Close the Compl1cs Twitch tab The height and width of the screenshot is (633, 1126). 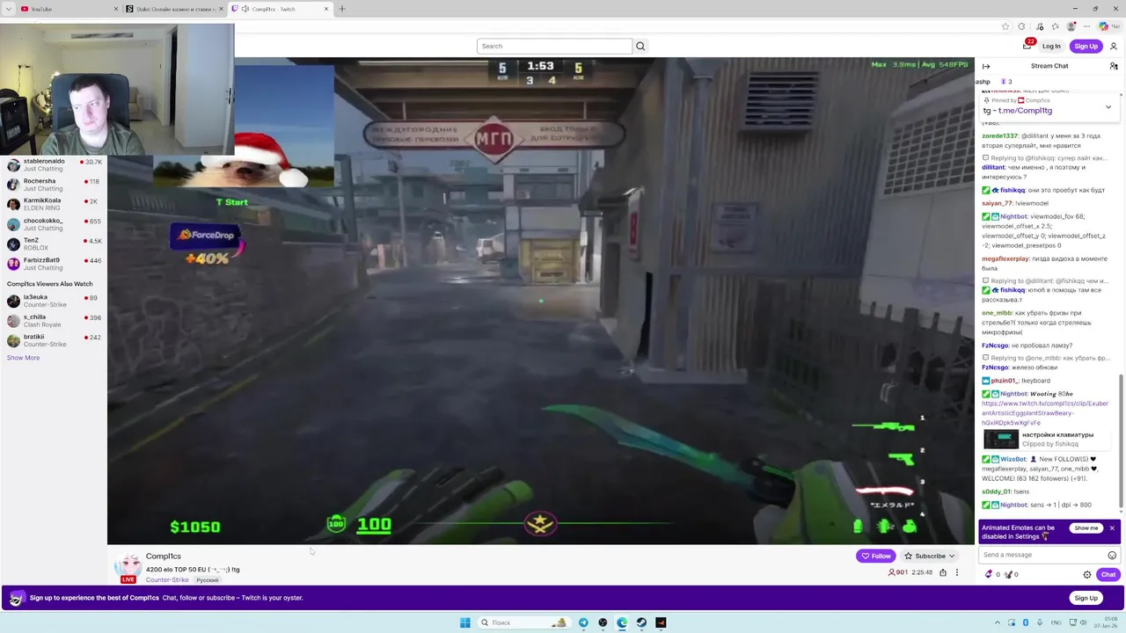pos(326,9)
